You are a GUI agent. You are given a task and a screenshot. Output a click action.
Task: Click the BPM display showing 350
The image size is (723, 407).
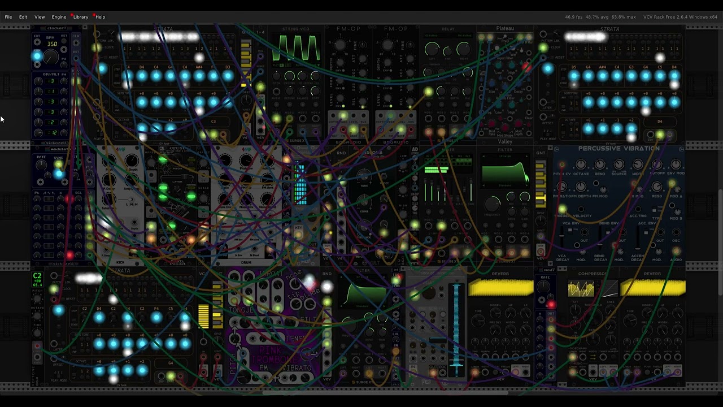coord(52,44)
